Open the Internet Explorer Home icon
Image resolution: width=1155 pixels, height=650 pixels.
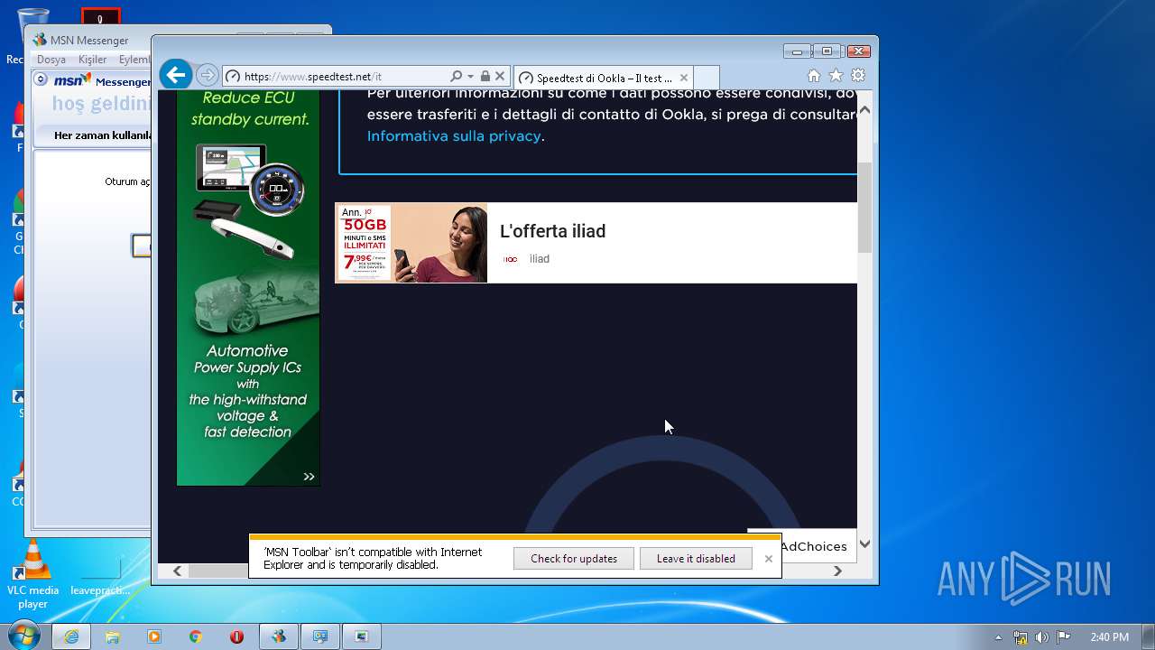click(814, 76)
